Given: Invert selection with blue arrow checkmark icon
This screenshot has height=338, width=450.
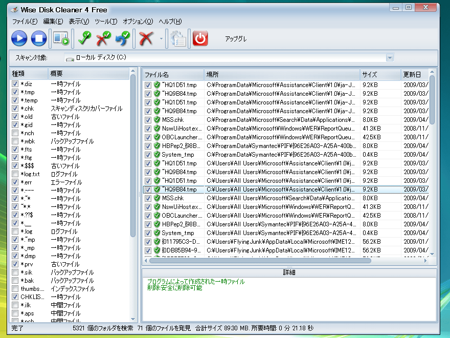Looking at the screenshot, I should click(x=123, y=38).
